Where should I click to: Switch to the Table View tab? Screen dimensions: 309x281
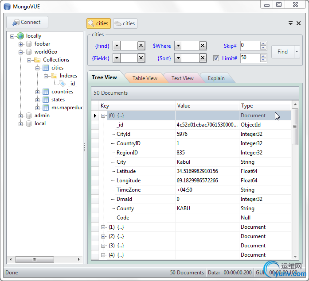click(x=145, y=78)
